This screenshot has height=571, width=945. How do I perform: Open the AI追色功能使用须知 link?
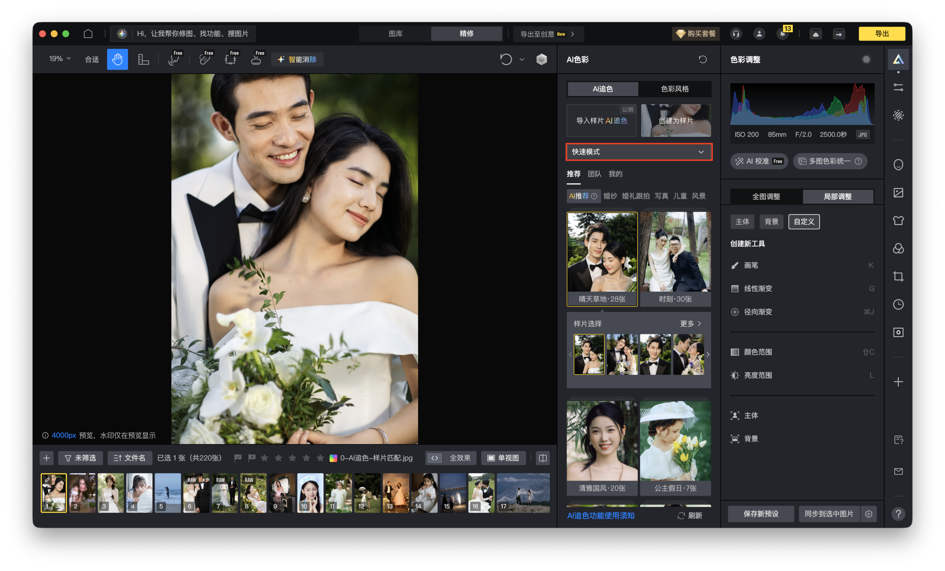(x=600, y=515)
